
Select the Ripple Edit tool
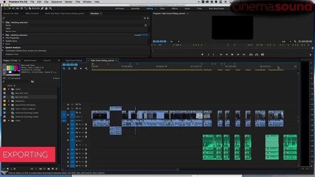coord(18,9)
